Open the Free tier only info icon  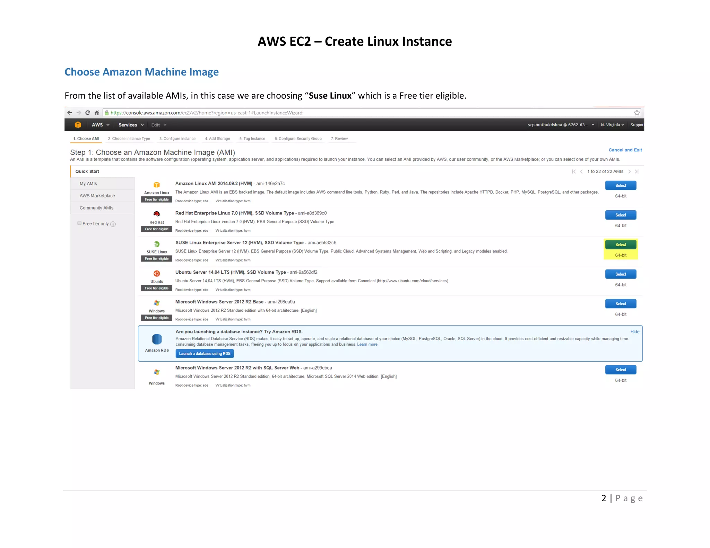[x=113, y=224]
